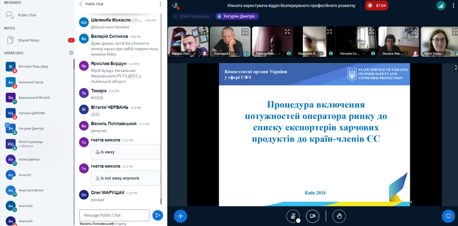458x226 pixels.
Task: Focus the Message Public Chat input
Action: click(x=114, y=215)
